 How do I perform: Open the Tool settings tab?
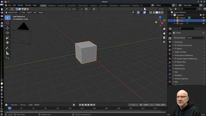click(x=170, y=34)
